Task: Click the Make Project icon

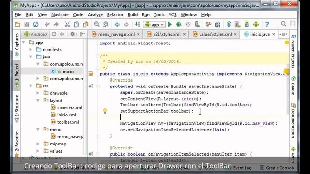Action: [138, 25]
